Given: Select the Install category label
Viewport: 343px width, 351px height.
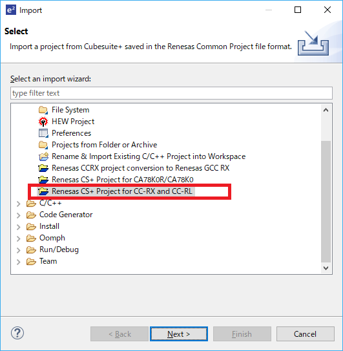Looking at the screenshot, I should [49, 226].
